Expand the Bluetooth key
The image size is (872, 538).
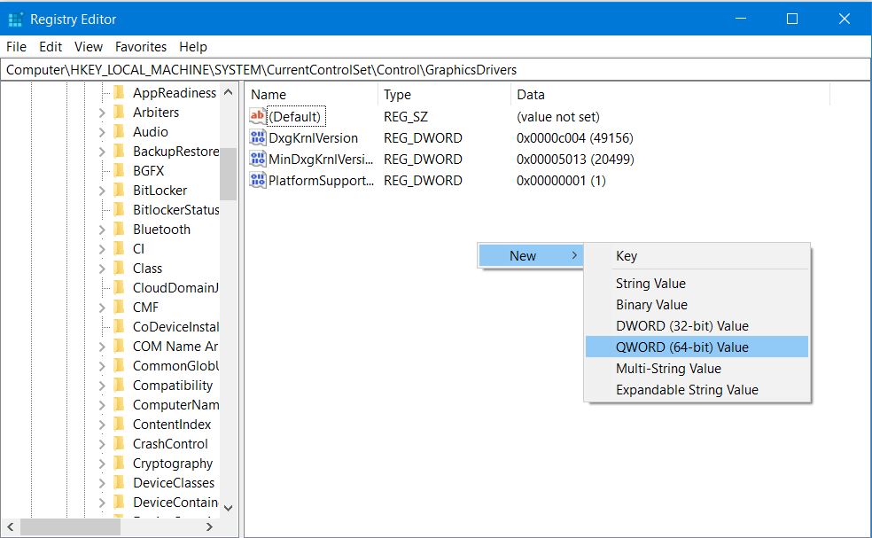[x=102, y=230]
